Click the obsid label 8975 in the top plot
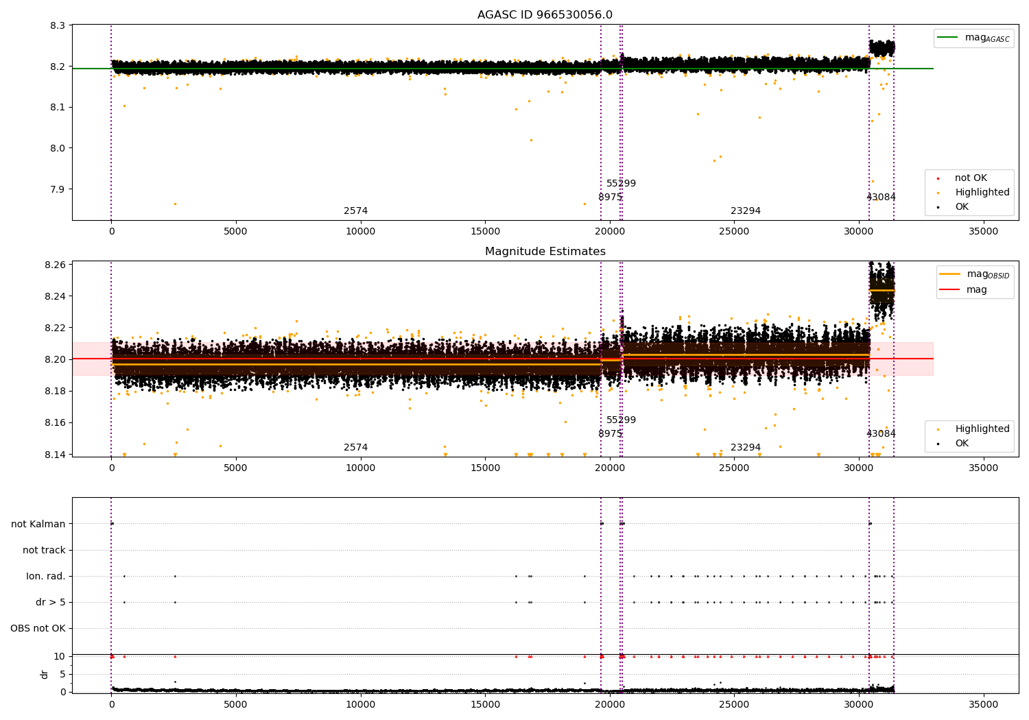Viewport: 1029px width, 720px height. click(x=610, y=197)
